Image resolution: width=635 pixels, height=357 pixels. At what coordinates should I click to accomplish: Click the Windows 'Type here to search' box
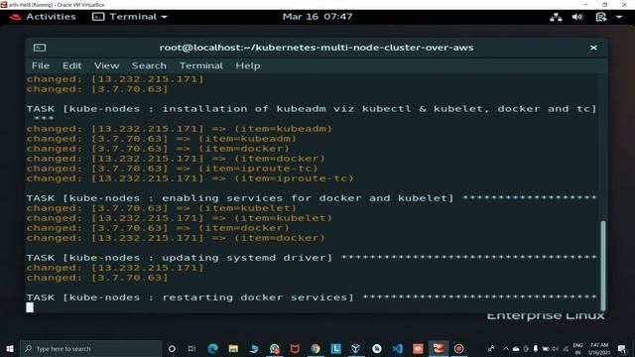pos(90,348)
